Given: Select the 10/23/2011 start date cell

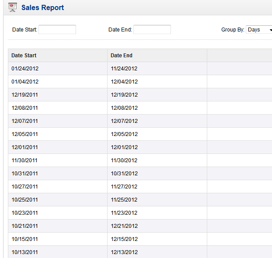Looking at the screenshot, I should tap(58, 213).
